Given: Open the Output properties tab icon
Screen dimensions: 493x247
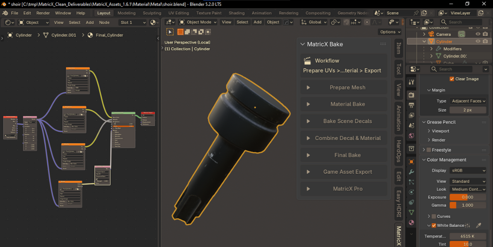Looking at the screenshot, I should point(411,105).
